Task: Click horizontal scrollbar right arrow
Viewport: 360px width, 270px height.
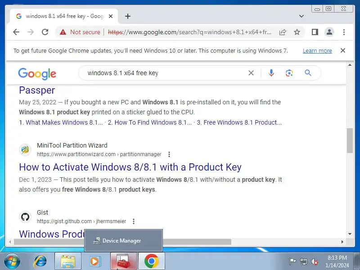Action: pos(342,242)
